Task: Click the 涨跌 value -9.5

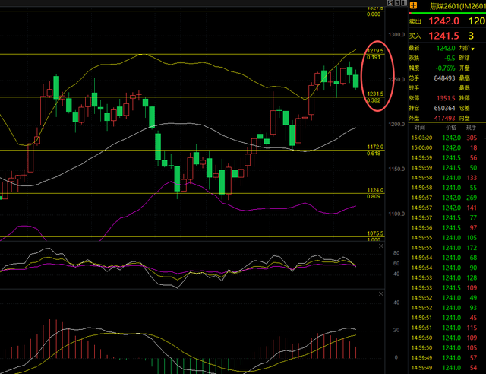Action: 450,58
